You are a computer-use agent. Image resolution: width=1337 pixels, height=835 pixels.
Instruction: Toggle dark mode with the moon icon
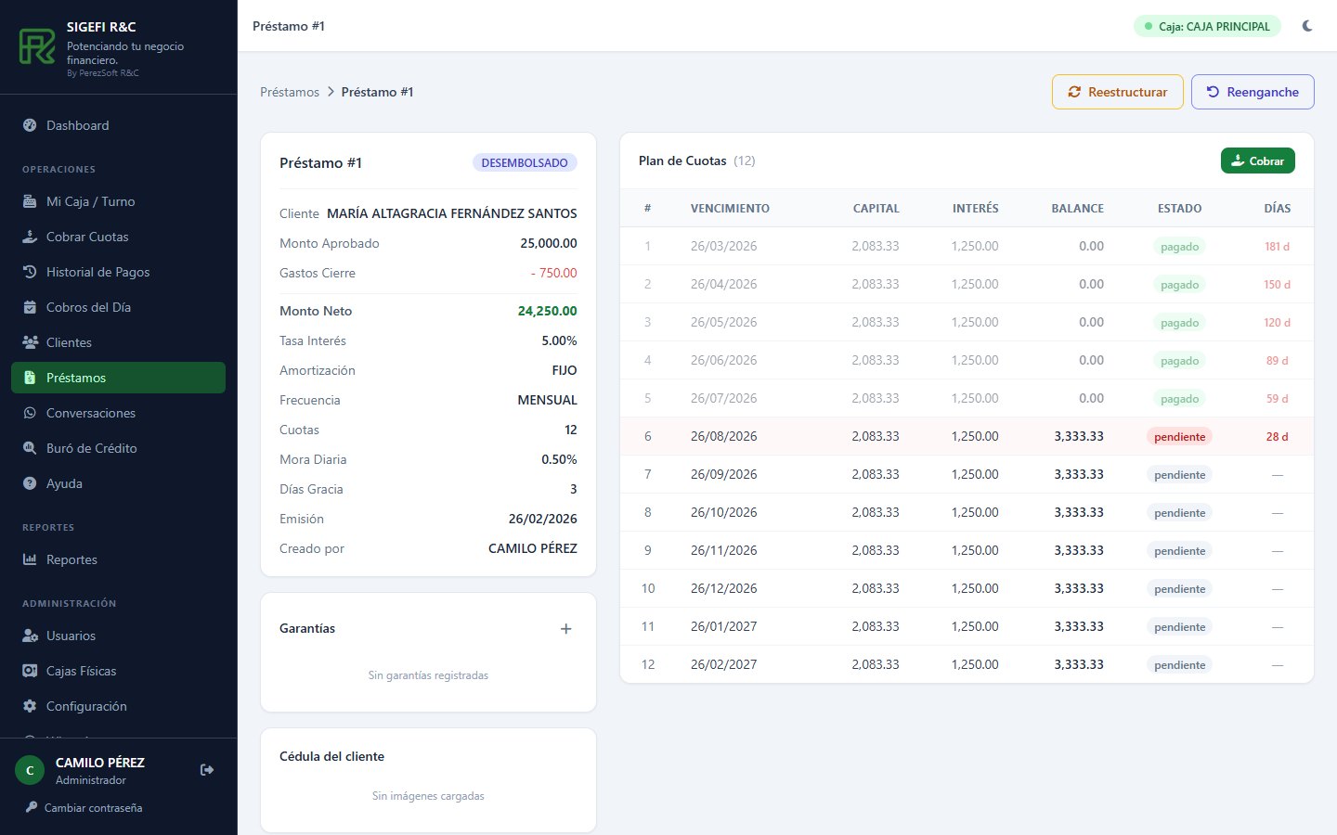[1307, 26]
